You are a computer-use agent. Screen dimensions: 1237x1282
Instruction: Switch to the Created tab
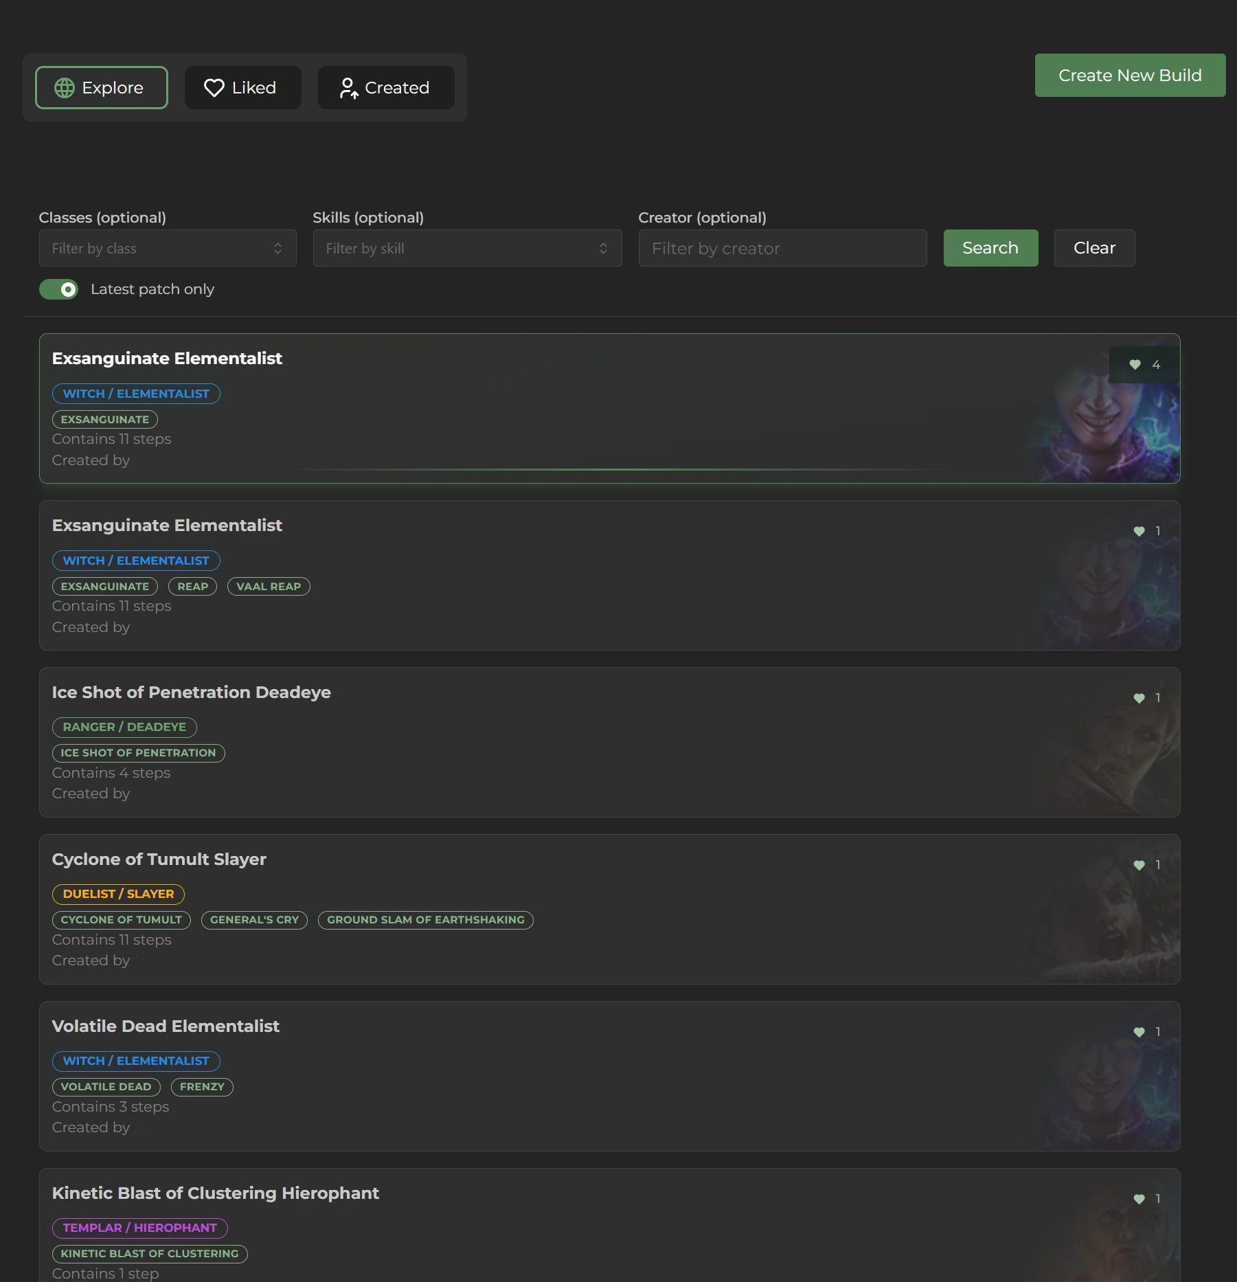[385, 88]
